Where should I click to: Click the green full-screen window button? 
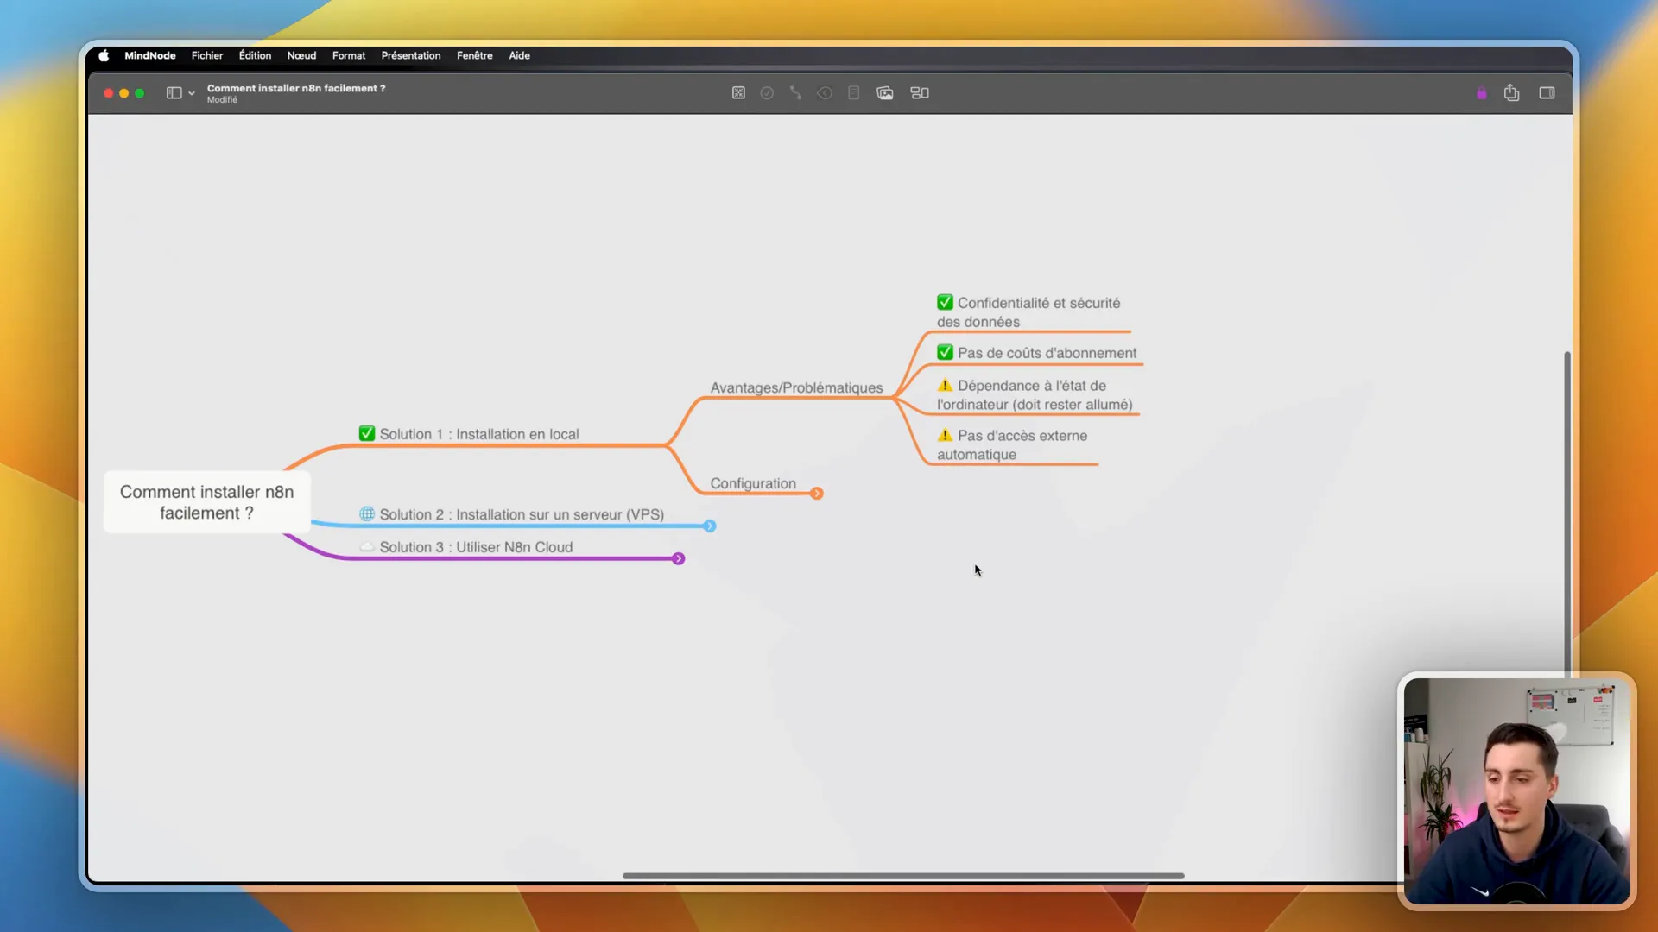139,93
